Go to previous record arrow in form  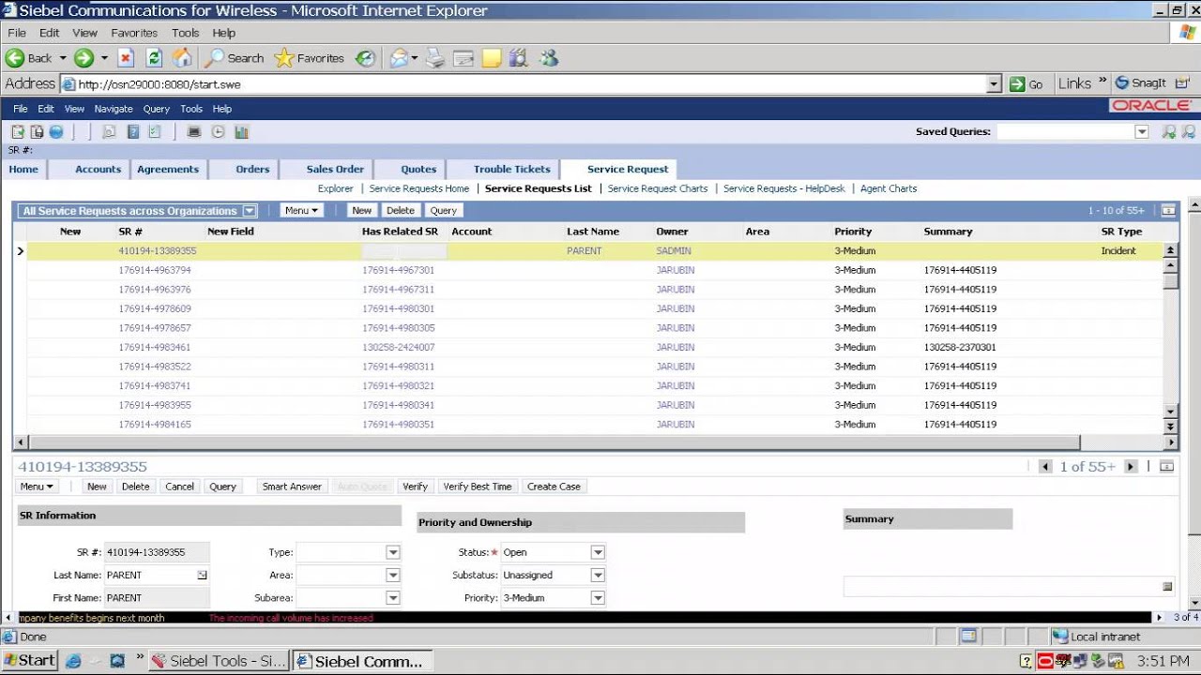click(x=1045, y=467)
